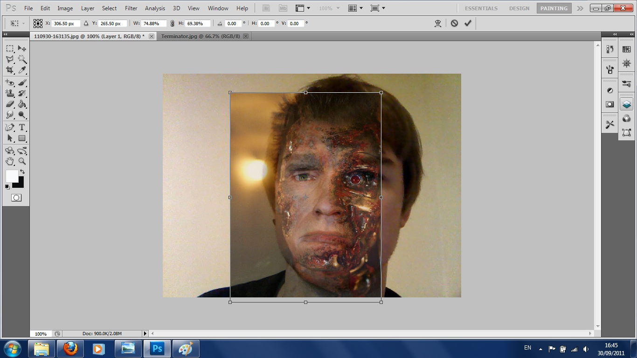Open the File menu
This screenshot has height=358, width=637.
[x=28, y=8]
